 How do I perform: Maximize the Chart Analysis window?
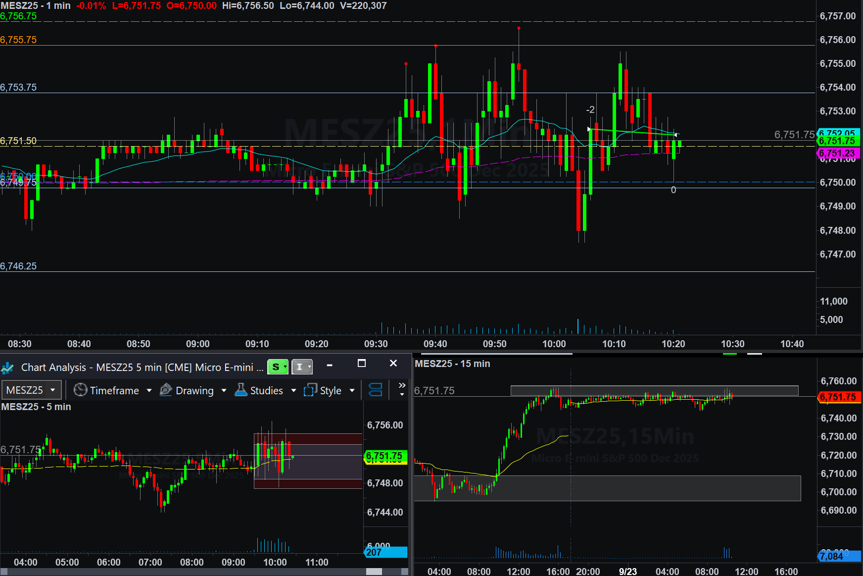[362, 364]
